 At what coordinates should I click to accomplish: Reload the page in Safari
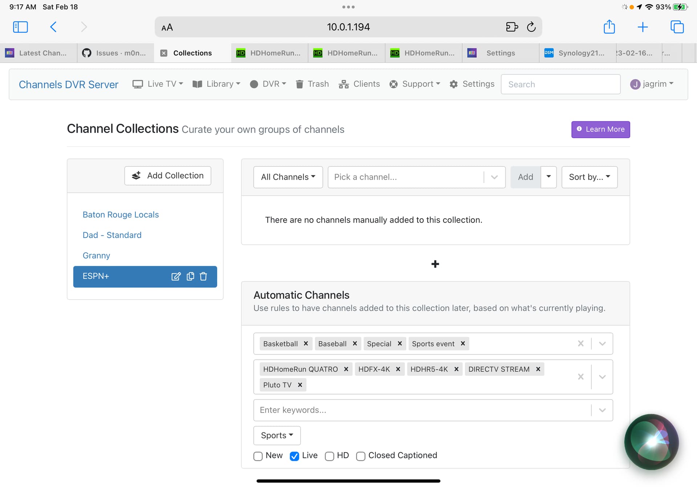(531, 27)
